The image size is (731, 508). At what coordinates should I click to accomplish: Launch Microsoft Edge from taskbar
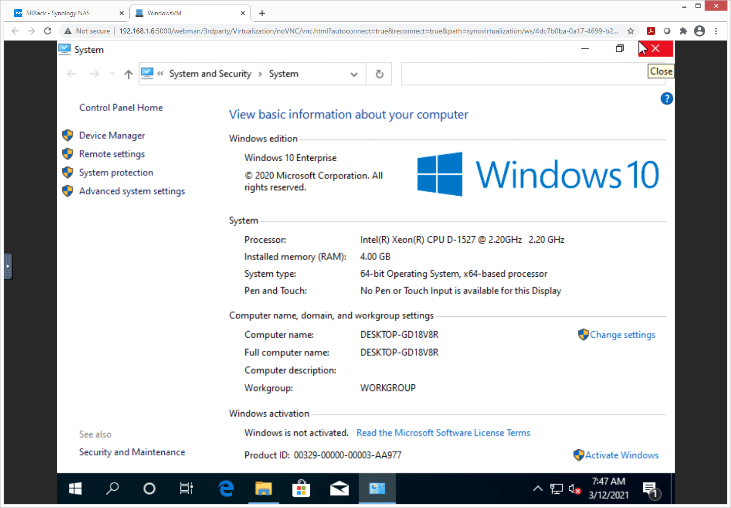226,488
